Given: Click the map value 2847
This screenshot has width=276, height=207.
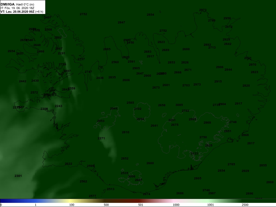Looking at the screenshot, I should (121, 22).
